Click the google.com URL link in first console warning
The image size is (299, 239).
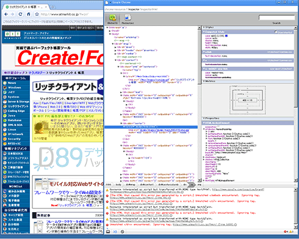tap(238, 190)
